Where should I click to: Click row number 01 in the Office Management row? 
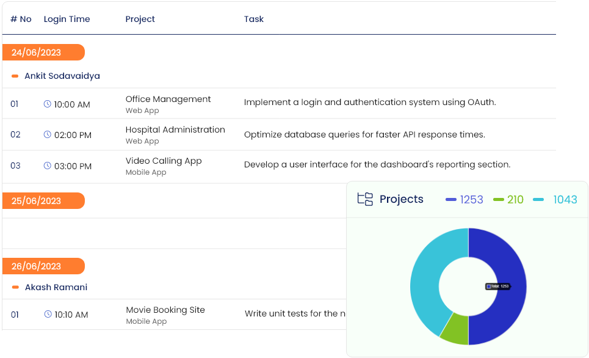coord(14,104)
